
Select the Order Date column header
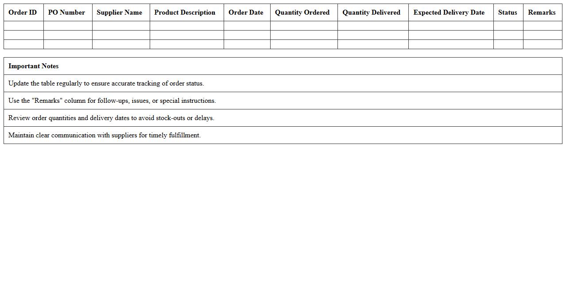coord(246,12)
